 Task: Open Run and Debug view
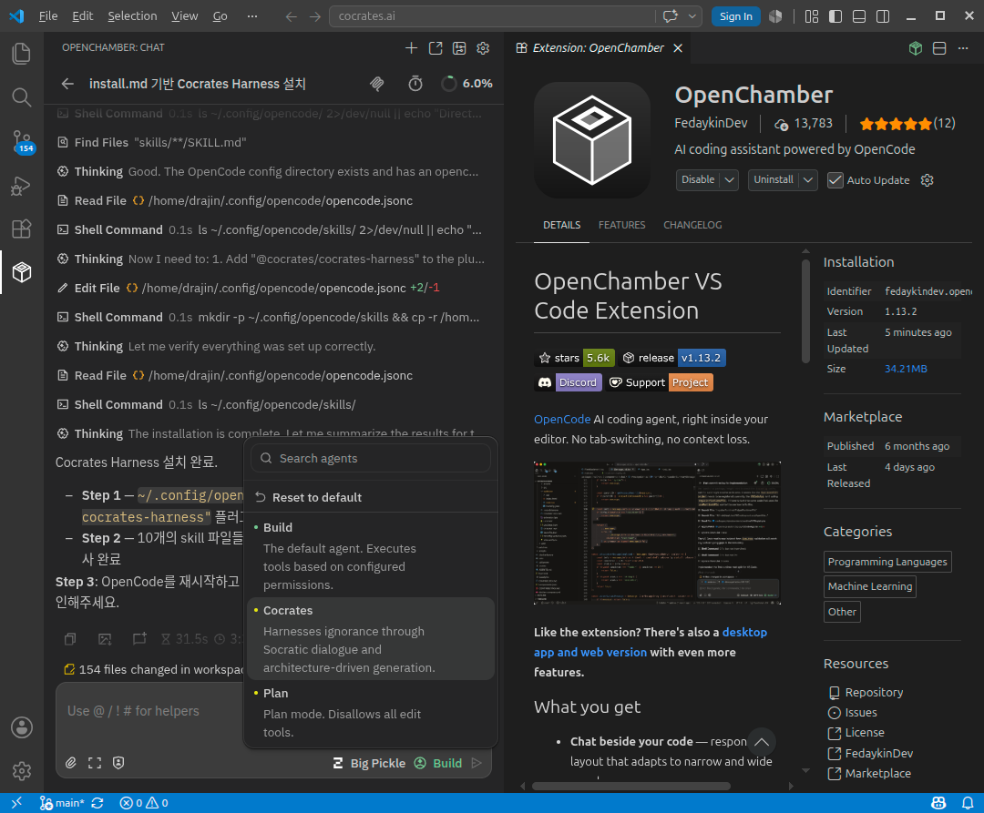(x=21, y=186)
